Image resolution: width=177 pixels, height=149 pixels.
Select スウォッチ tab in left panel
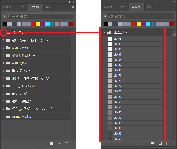click(36, 7)
